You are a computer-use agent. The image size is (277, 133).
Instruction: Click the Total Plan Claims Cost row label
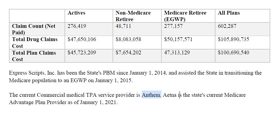tap(34, 56)
